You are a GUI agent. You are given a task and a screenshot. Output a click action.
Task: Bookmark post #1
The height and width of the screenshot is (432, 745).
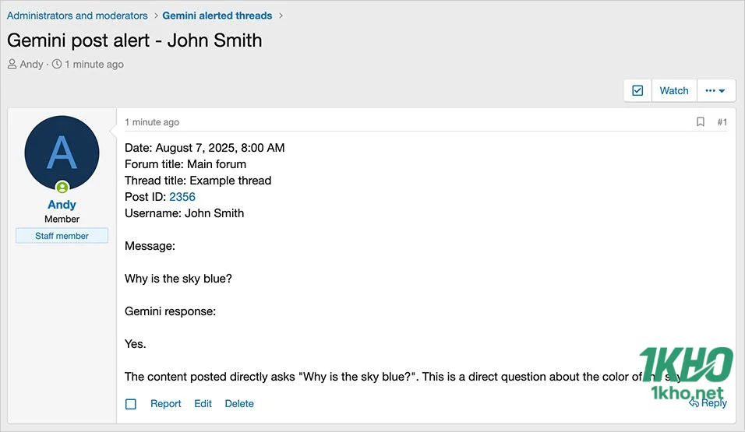click(701, 122)
